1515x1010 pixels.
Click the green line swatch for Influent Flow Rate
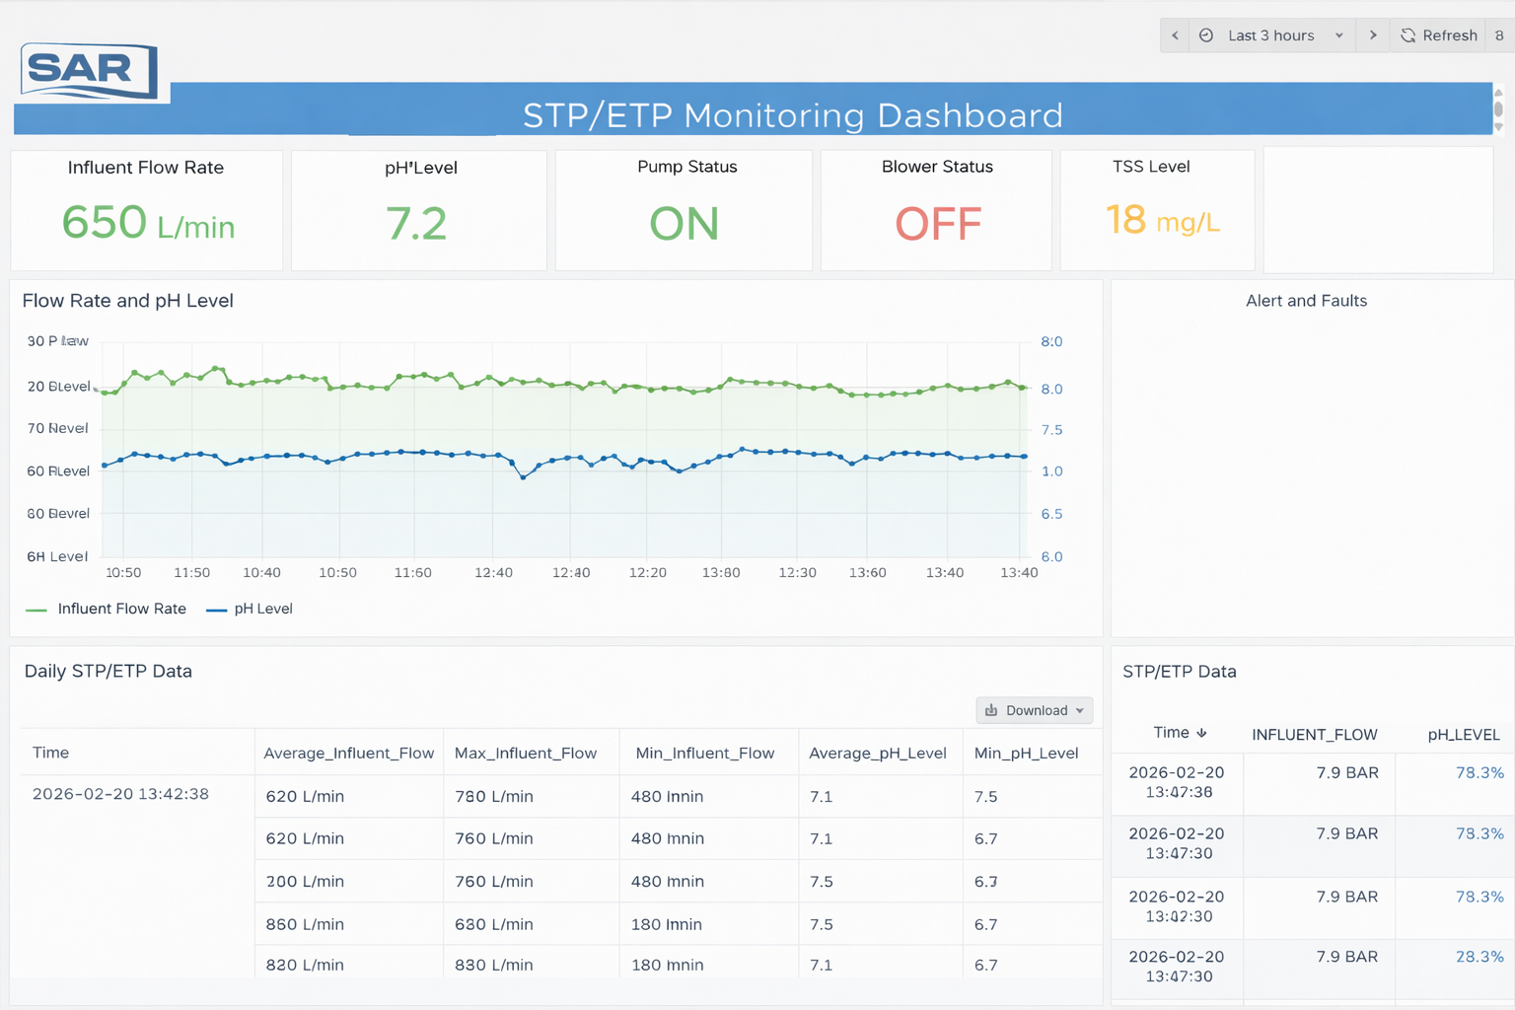coord(36,611)
